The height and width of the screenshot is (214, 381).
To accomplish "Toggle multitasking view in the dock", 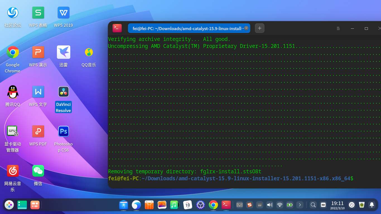I will (x=35, y=205).
